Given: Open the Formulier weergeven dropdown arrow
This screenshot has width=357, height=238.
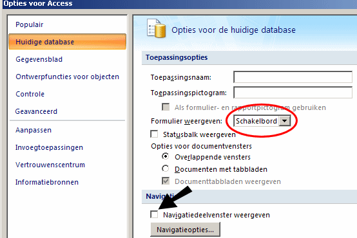Looking at the screenshot, I should coord(285,121).
